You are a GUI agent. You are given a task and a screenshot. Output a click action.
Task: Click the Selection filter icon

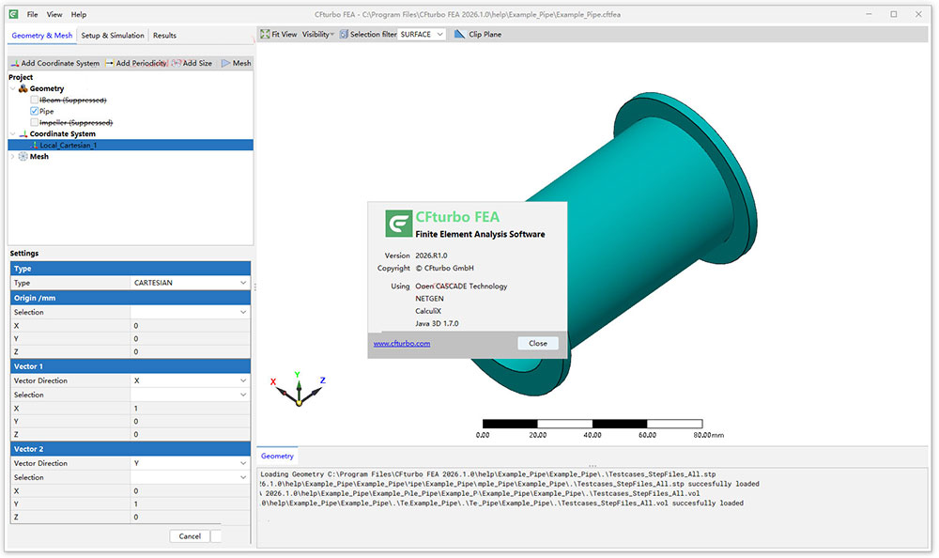pos(343,35)
